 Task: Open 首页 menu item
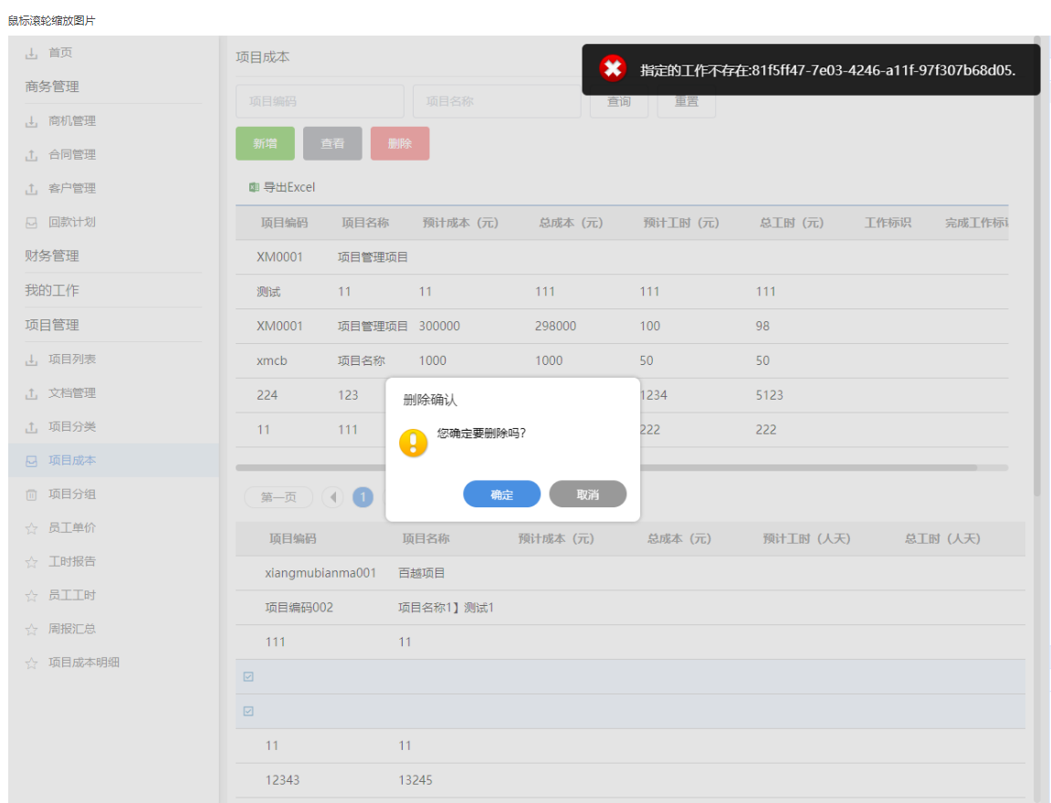(60, 52)
